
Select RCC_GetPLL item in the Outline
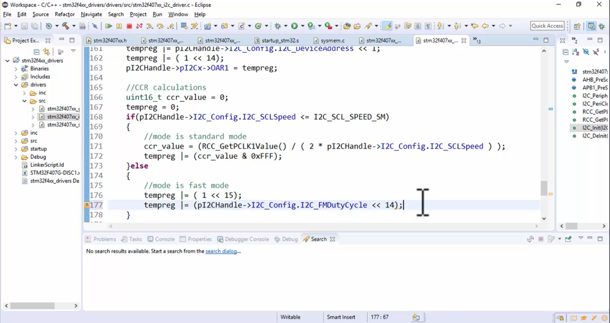click(590, 112)
